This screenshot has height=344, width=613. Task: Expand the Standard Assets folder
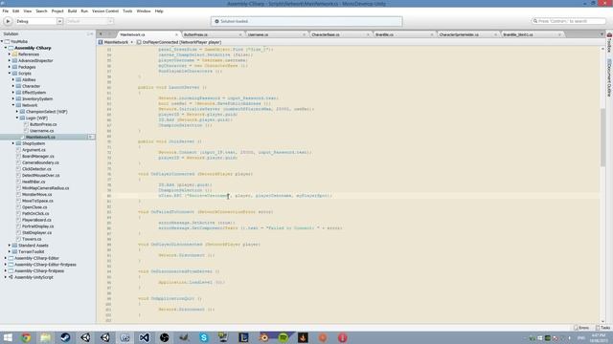pyautogui.click(x=10, y=246)
